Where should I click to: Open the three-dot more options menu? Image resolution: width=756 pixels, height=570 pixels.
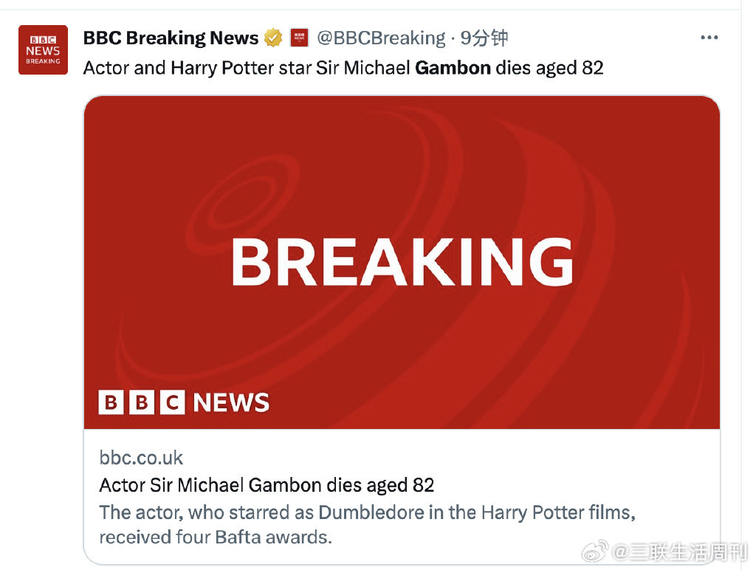709,38
